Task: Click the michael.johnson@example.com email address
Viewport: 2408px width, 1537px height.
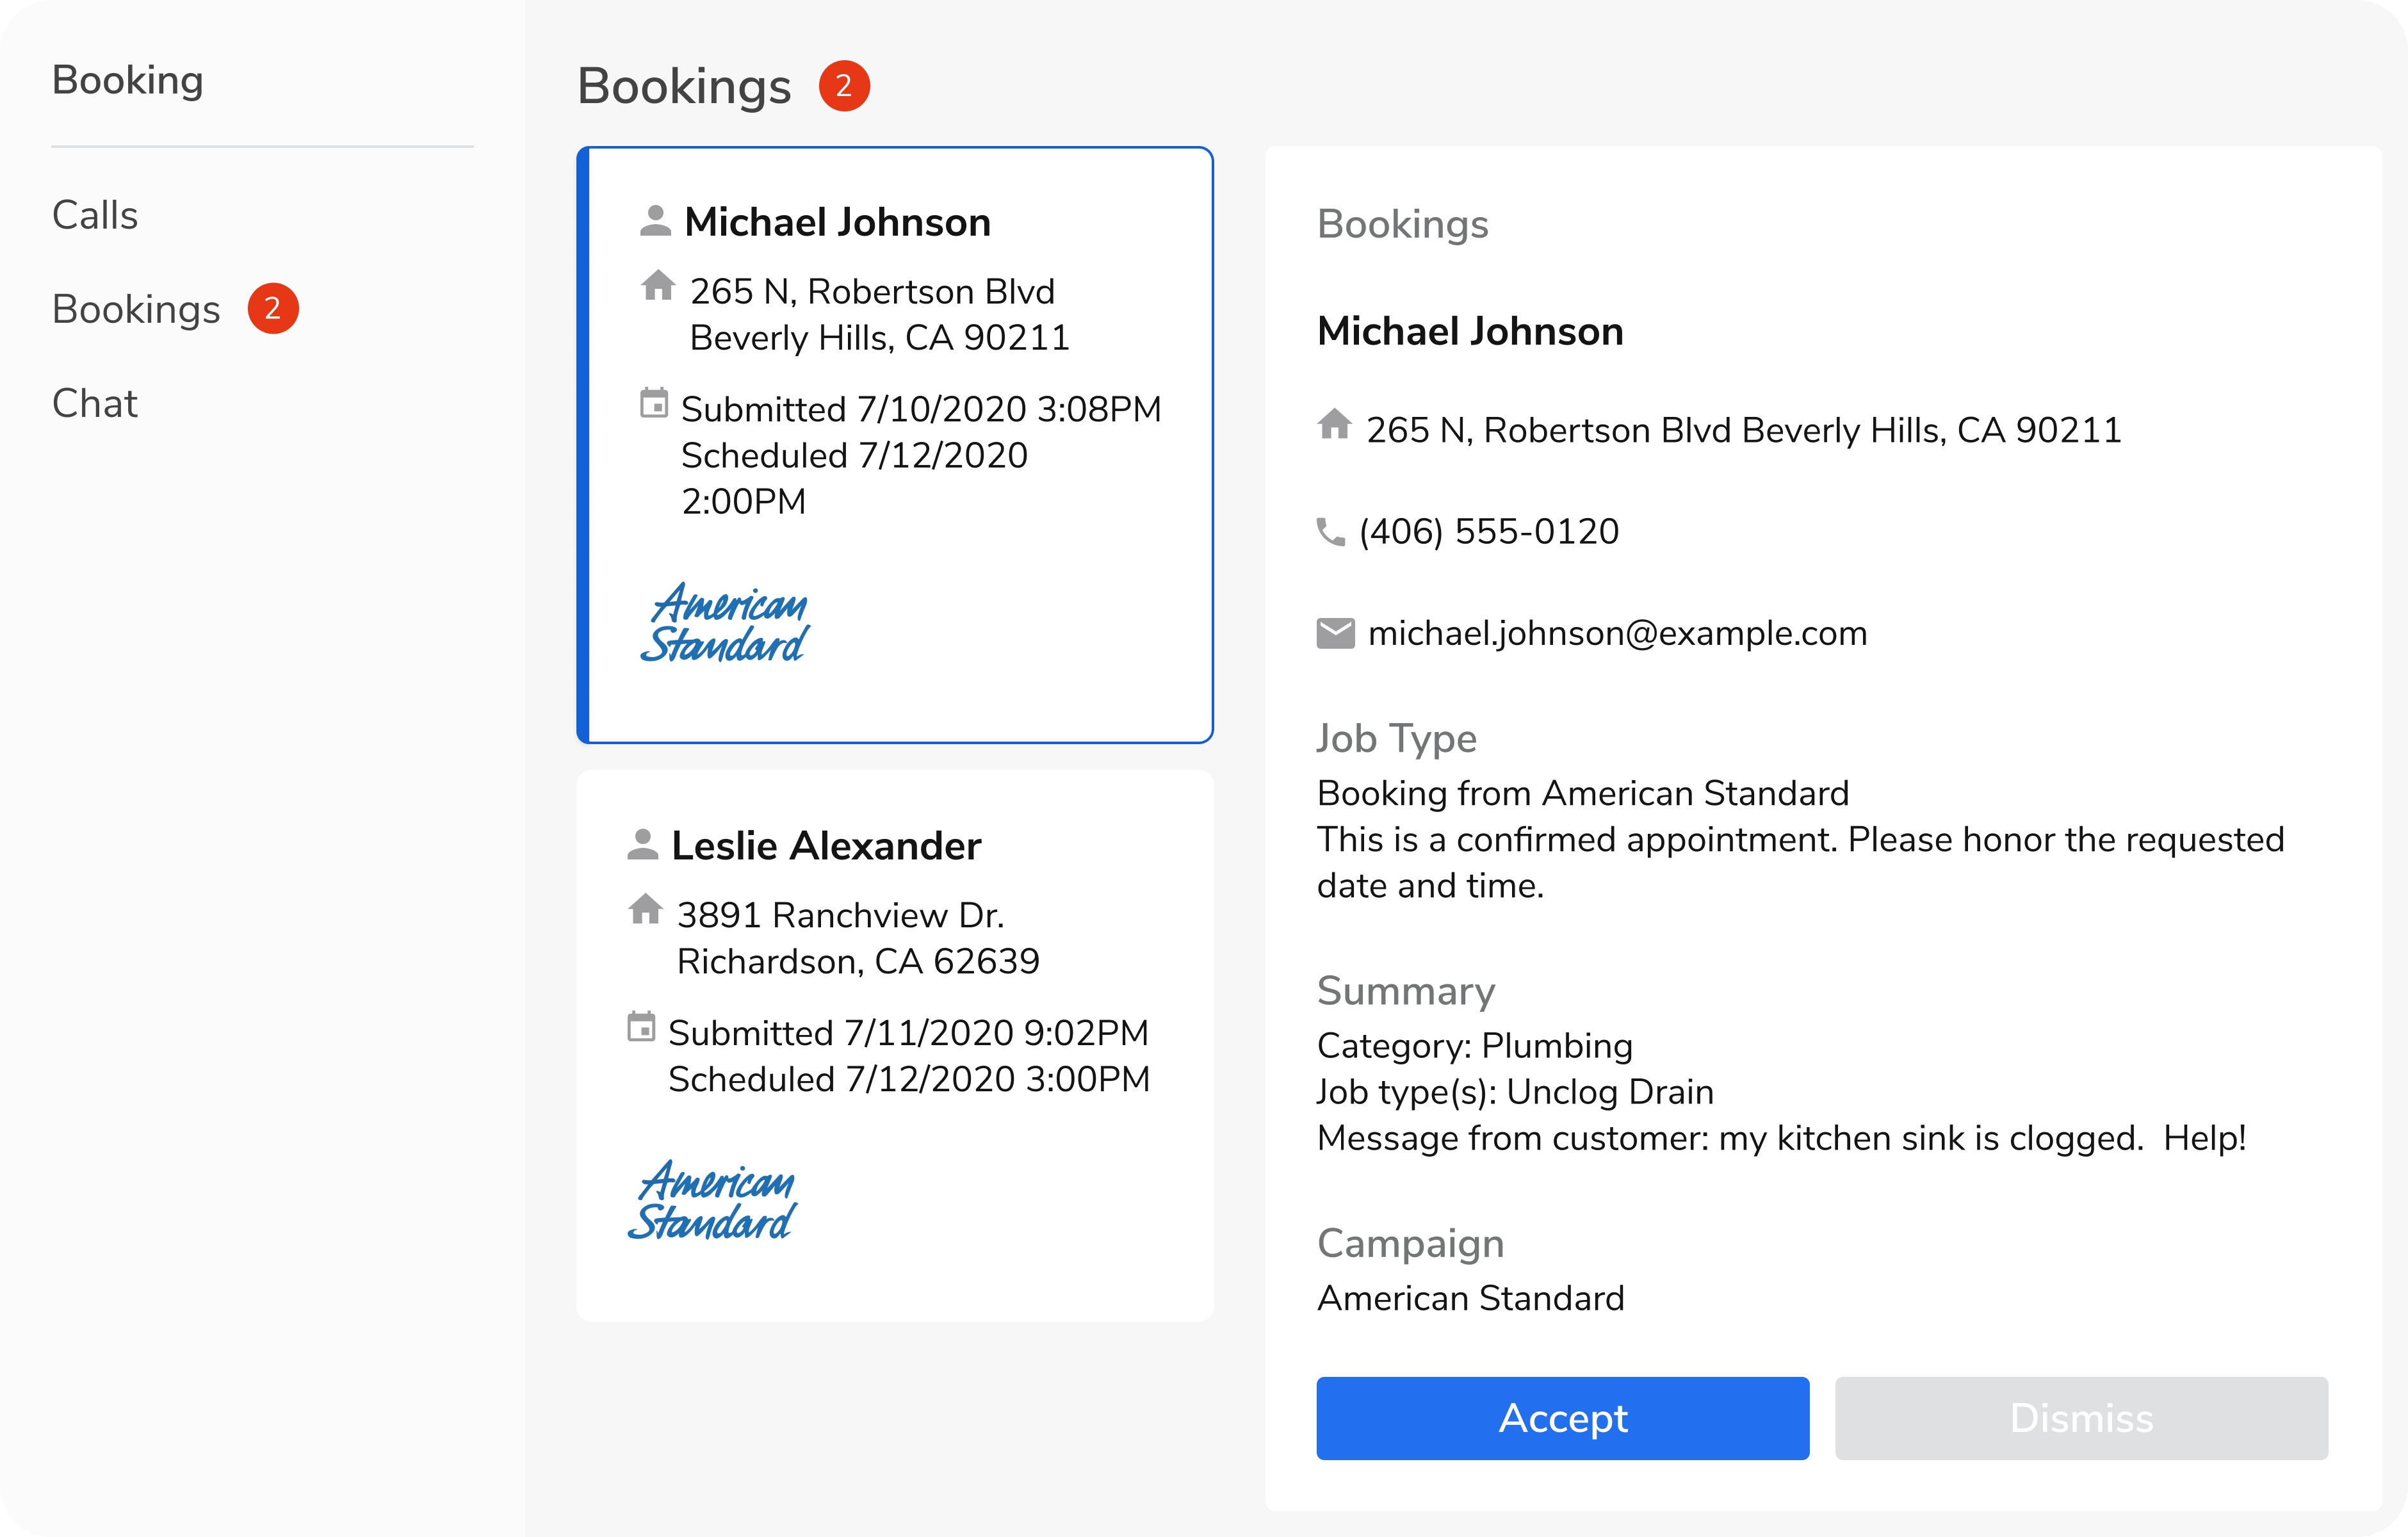Action: (1617, 634)
